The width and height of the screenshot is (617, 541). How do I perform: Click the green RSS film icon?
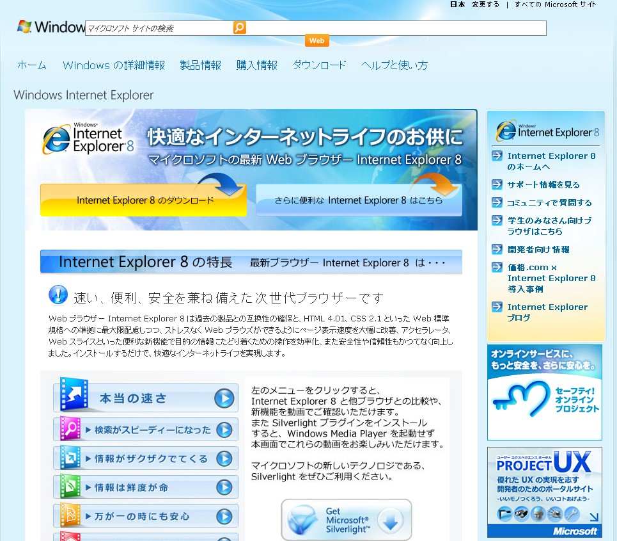click(70, 486)
